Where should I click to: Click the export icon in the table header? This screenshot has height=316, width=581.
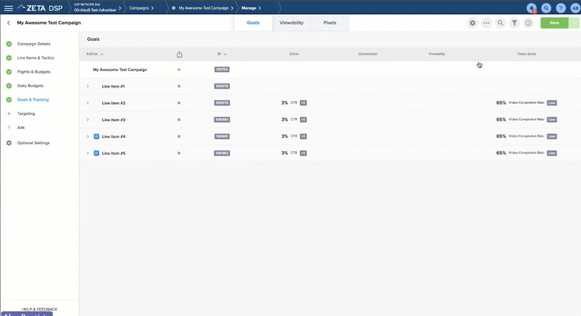(179, 54)
